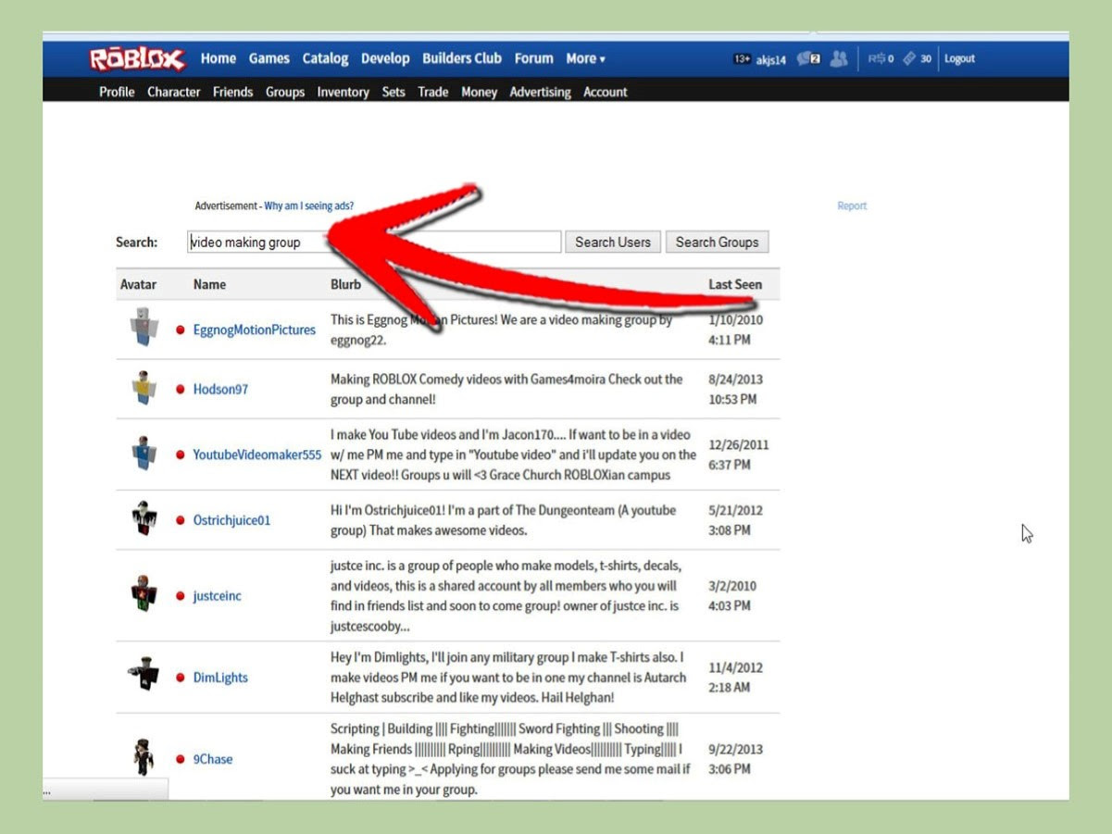The width and height of the screenshot is (1112, 834).
Task: Open Hodson97 profile link
Action: 220,390
